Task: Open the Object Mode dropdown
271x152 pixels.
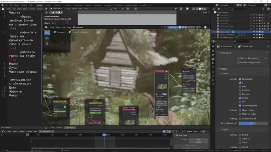Action: click(58, 8)
